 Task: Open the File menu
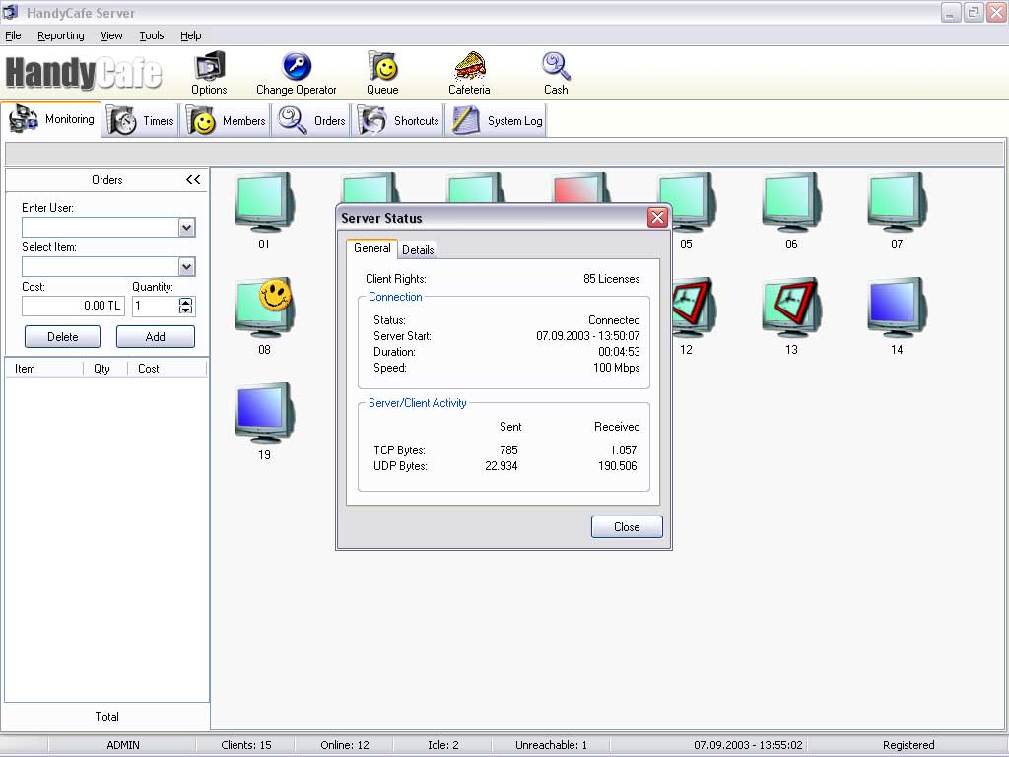point(13,35)
